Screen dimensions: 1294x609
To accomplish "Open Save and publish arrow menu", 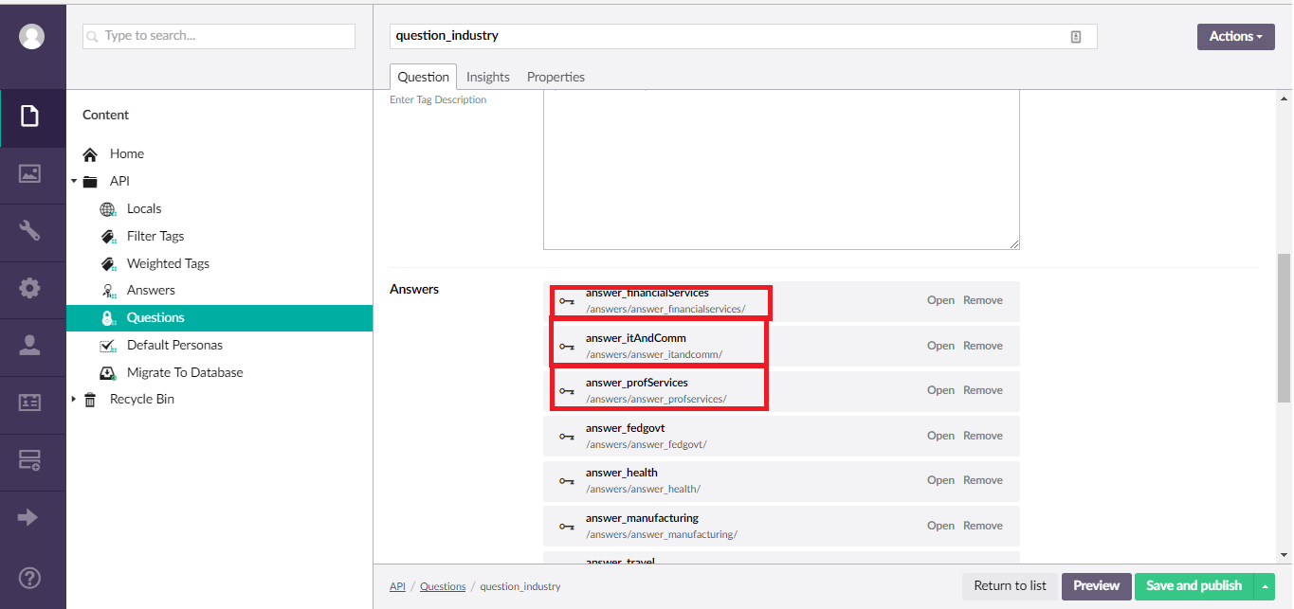I will pos(1265,586).
